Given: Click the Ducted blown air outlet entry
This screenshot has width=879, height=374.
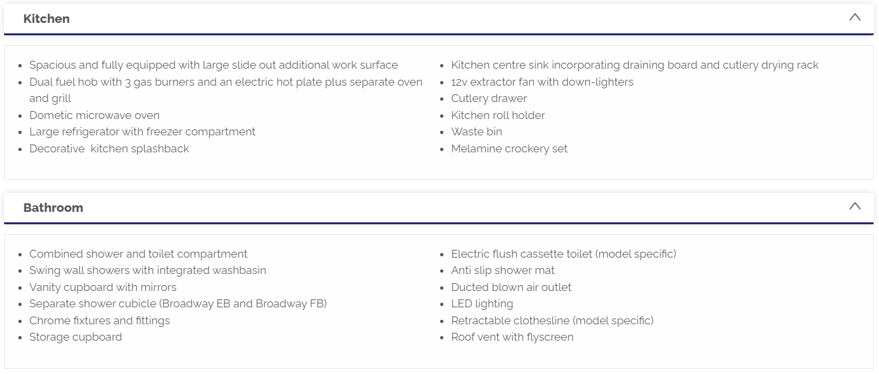Looking at the screenshot, I should (511, 287).
